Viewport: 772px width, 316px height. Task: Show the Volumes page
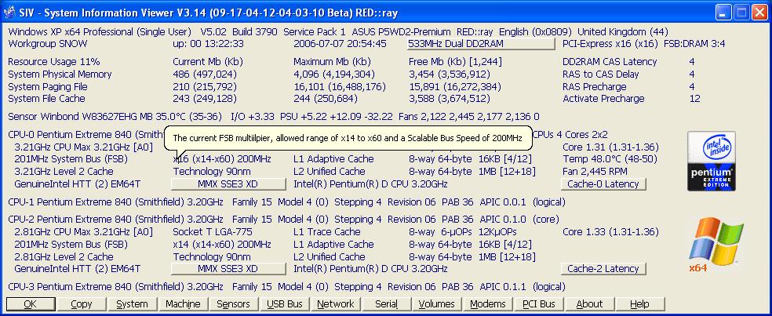[437, 304]
